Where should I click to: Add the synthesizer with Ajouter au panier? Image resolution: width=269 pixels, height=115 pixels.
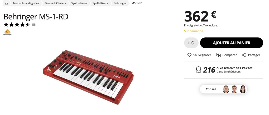click(232, 43)
